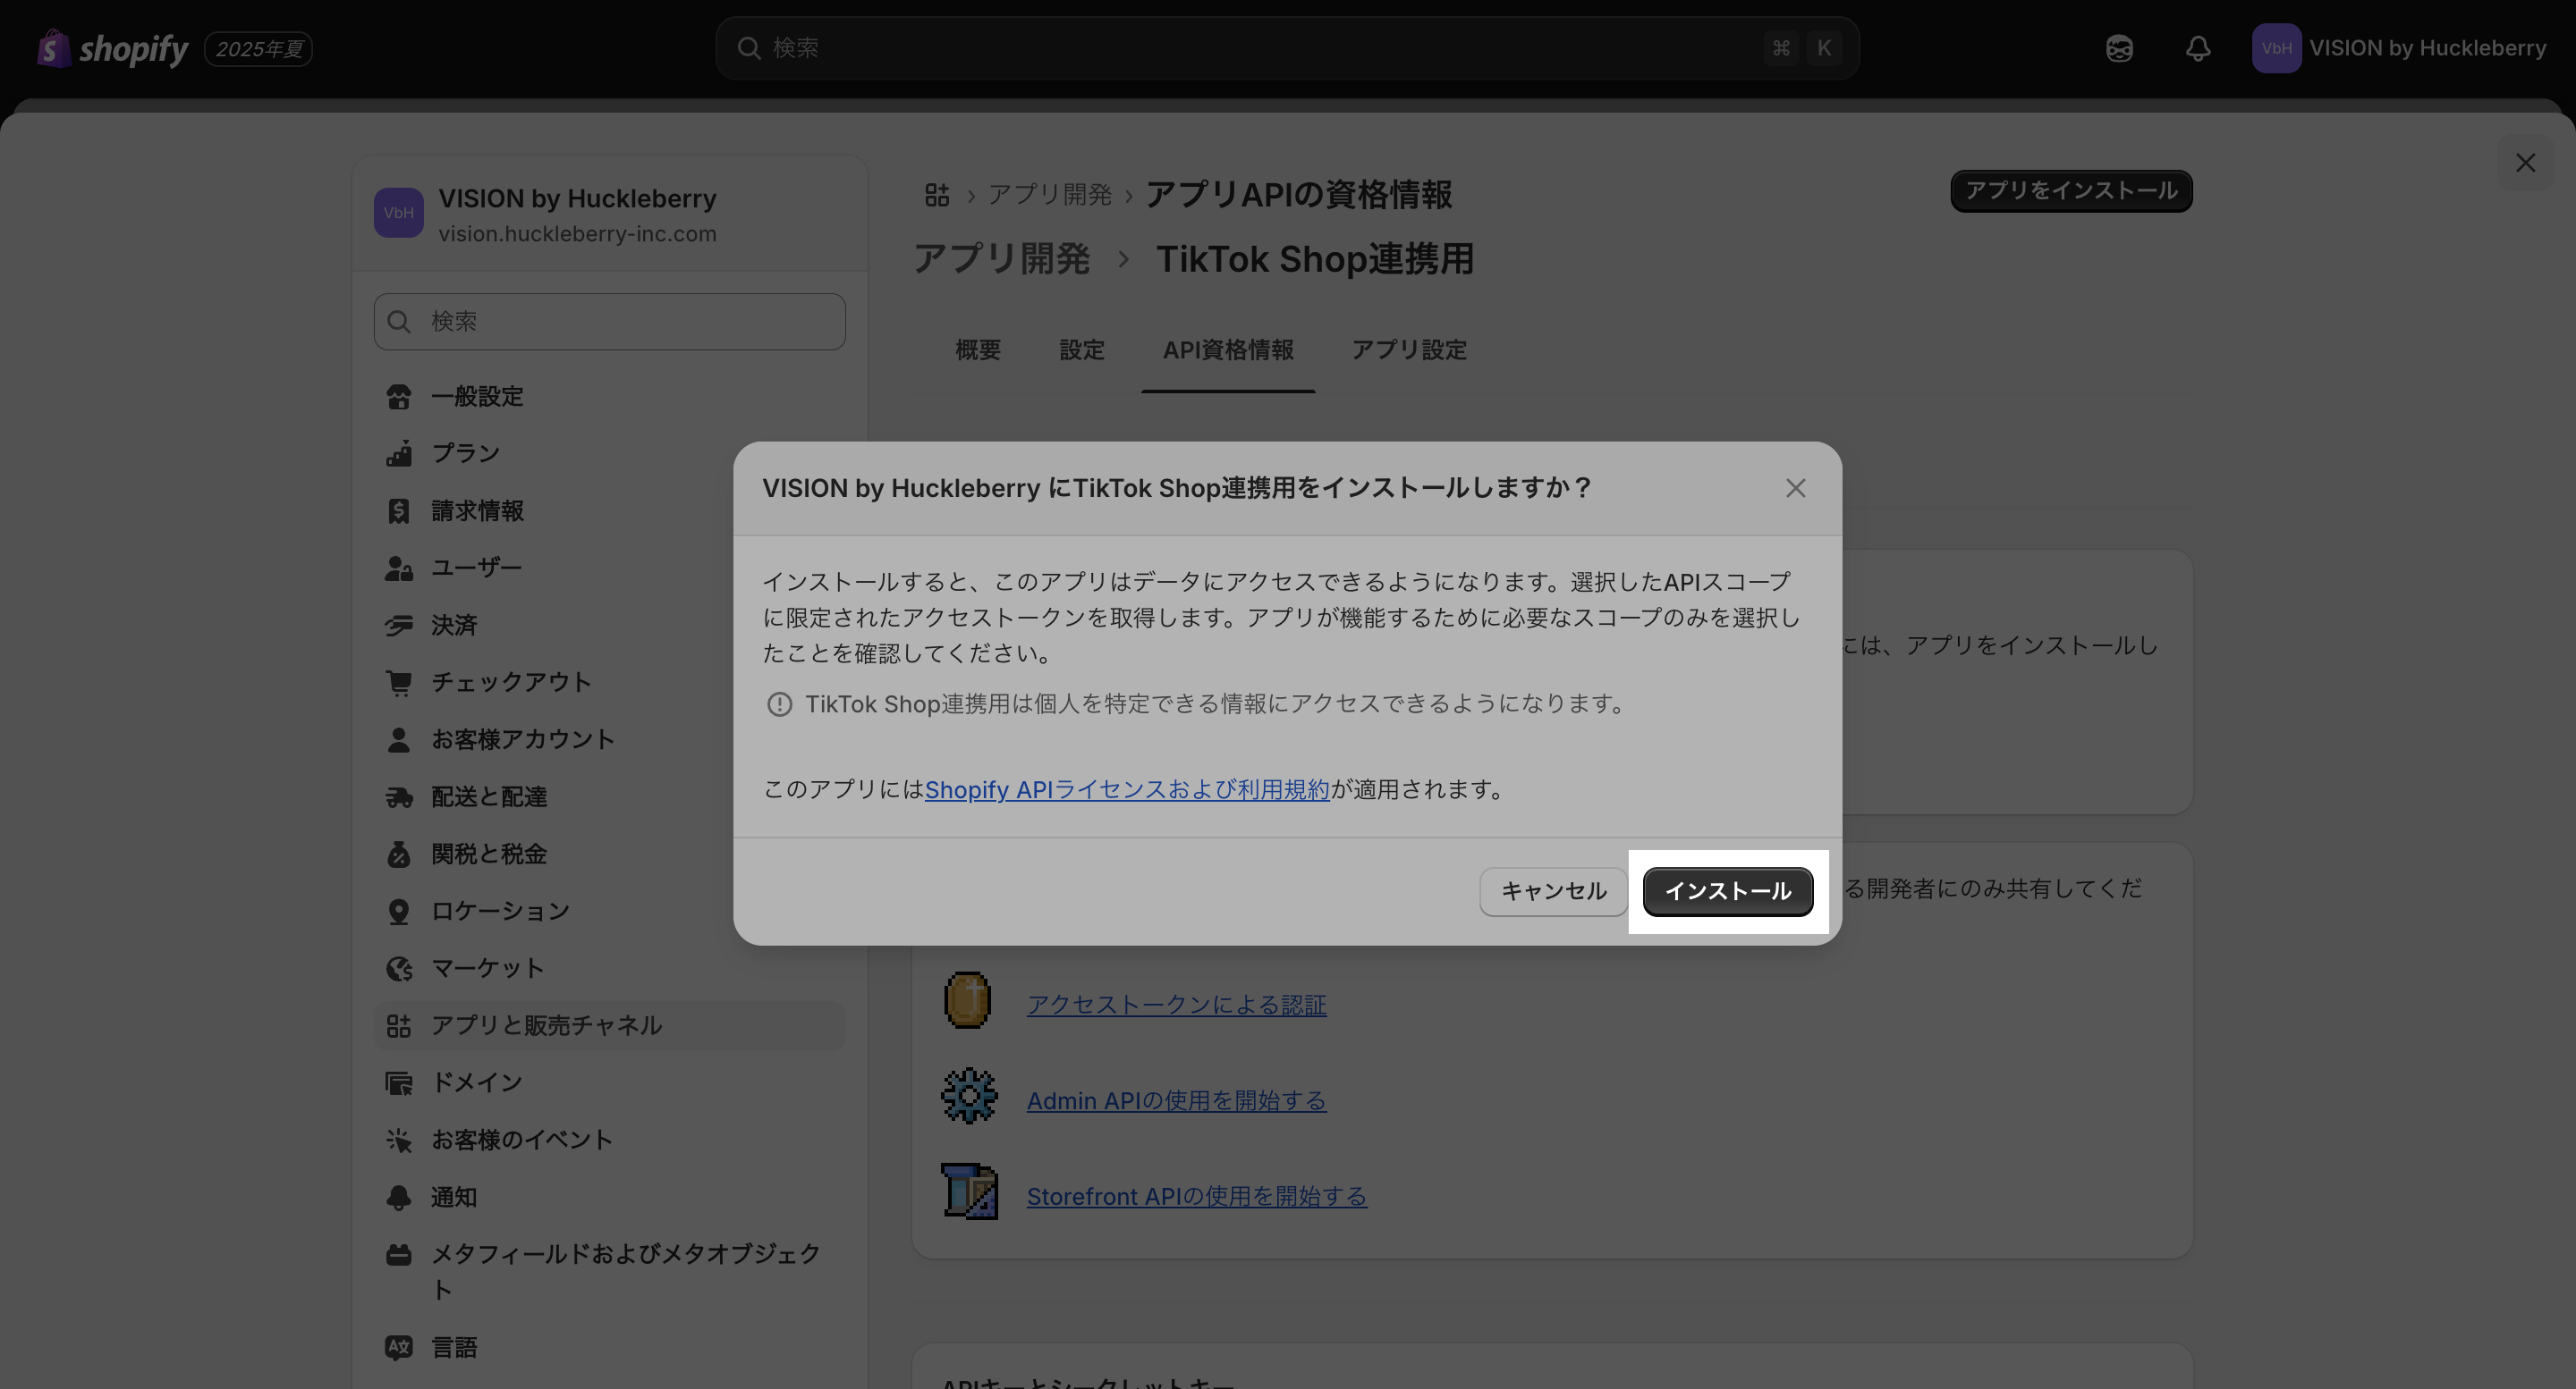Open the Admin APIの使用を開始する link
This screenshot has height=1389, width=2576.
(1176, 1100)
